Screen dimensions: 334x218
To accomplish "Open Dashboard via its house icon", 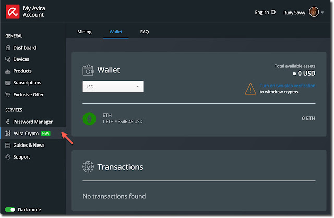I will (x=8, y=47).
